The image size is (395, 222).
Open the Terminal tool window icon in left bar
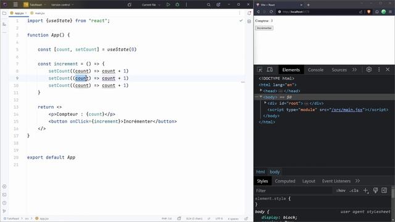(4, 195)
